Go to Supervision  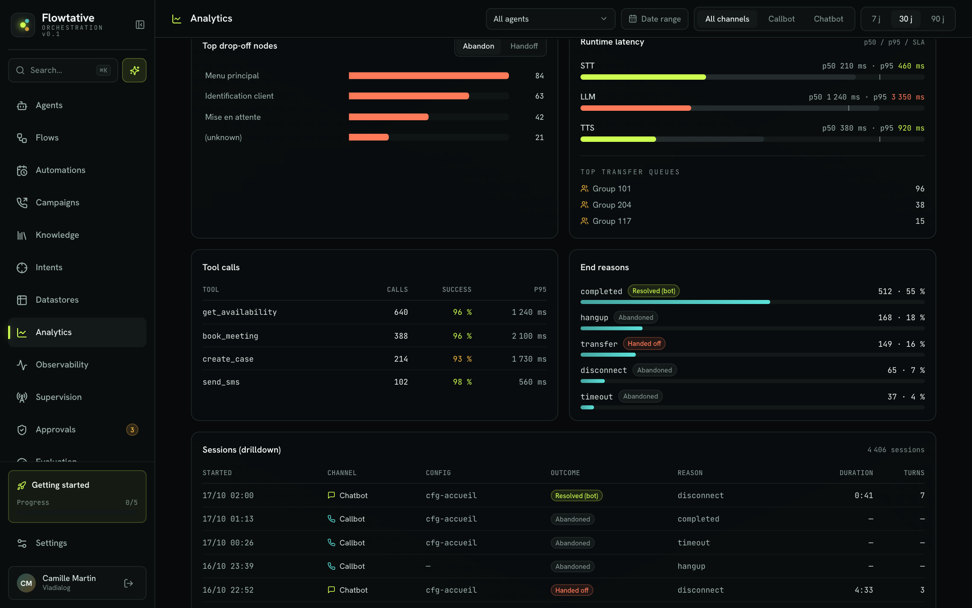77,397
